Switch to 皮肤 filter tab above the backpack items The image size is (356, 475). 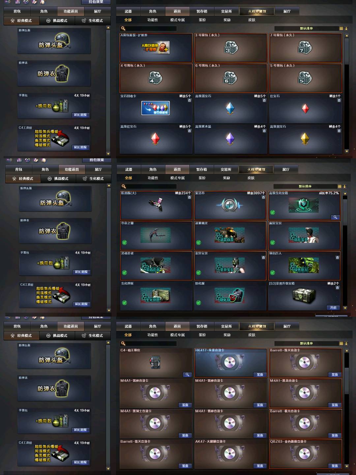[252, 20]
